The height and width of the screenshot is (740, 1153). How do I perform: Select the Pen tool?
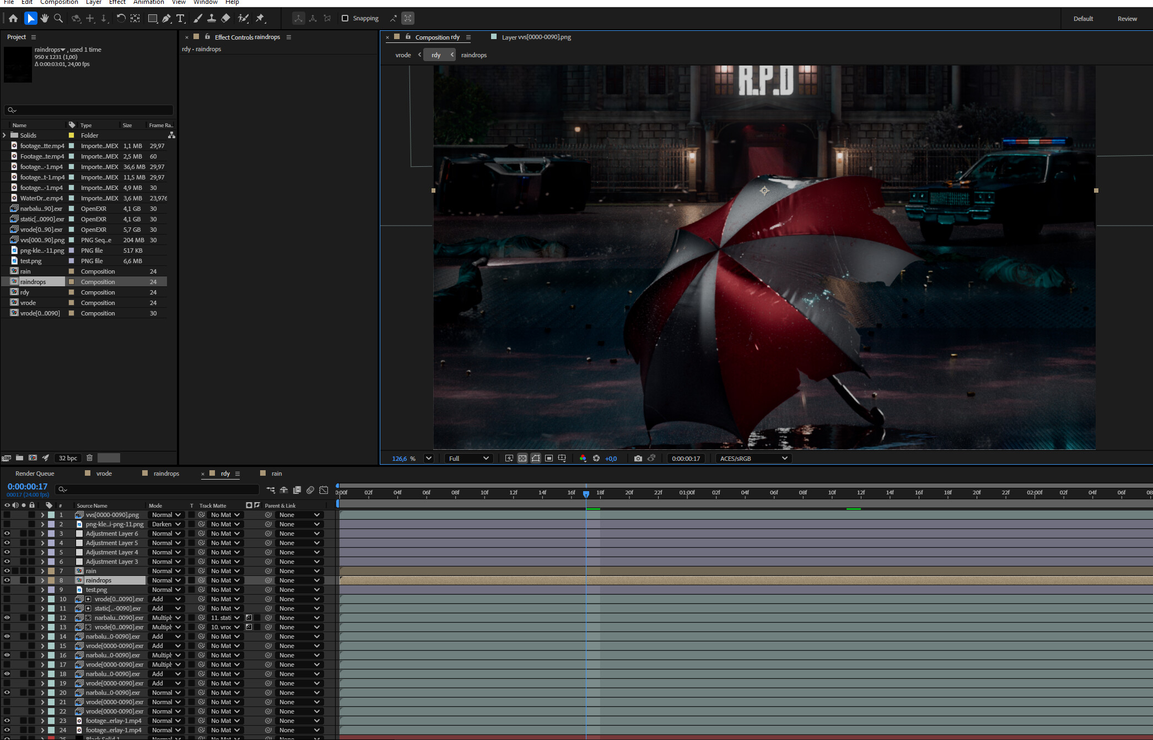point(166,18)
